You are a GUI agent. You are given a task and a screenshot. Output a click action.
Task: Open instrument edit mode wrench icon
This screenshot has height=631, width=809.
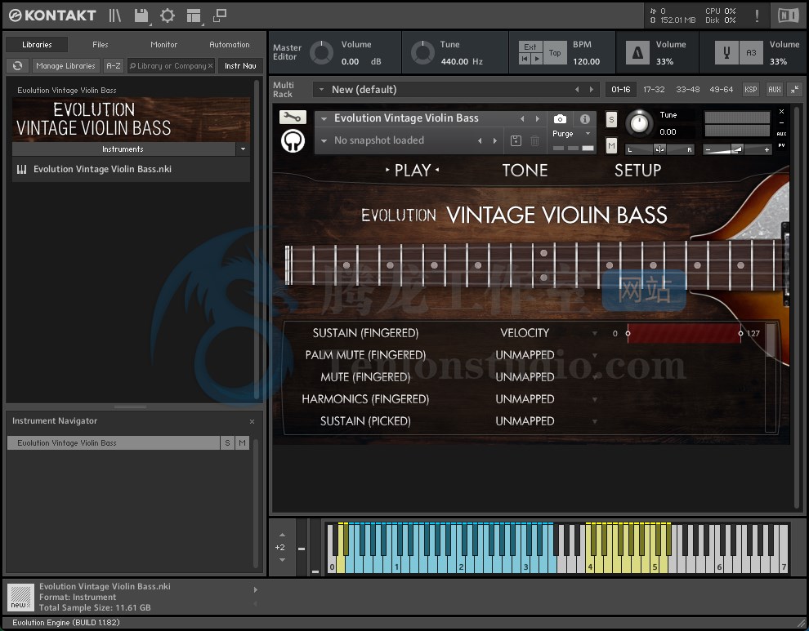293,118
